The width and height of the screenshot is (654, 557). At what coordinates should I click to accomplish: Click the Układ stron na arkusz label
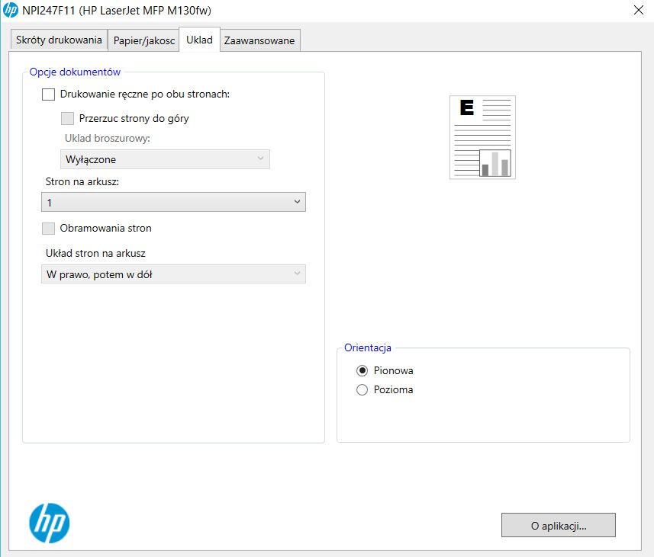tap(95, 253)
